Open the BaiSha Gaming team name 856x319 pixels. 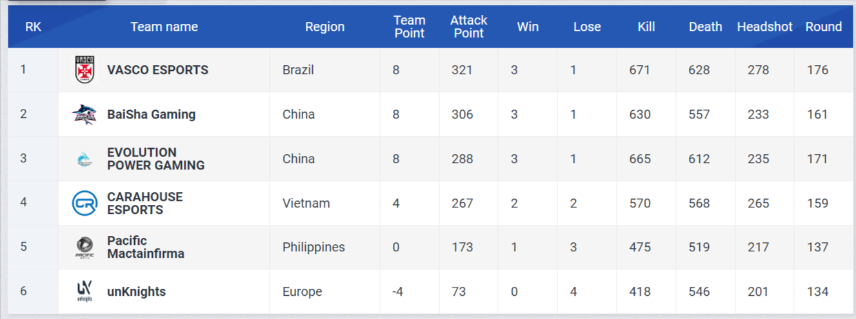(151, 115)
